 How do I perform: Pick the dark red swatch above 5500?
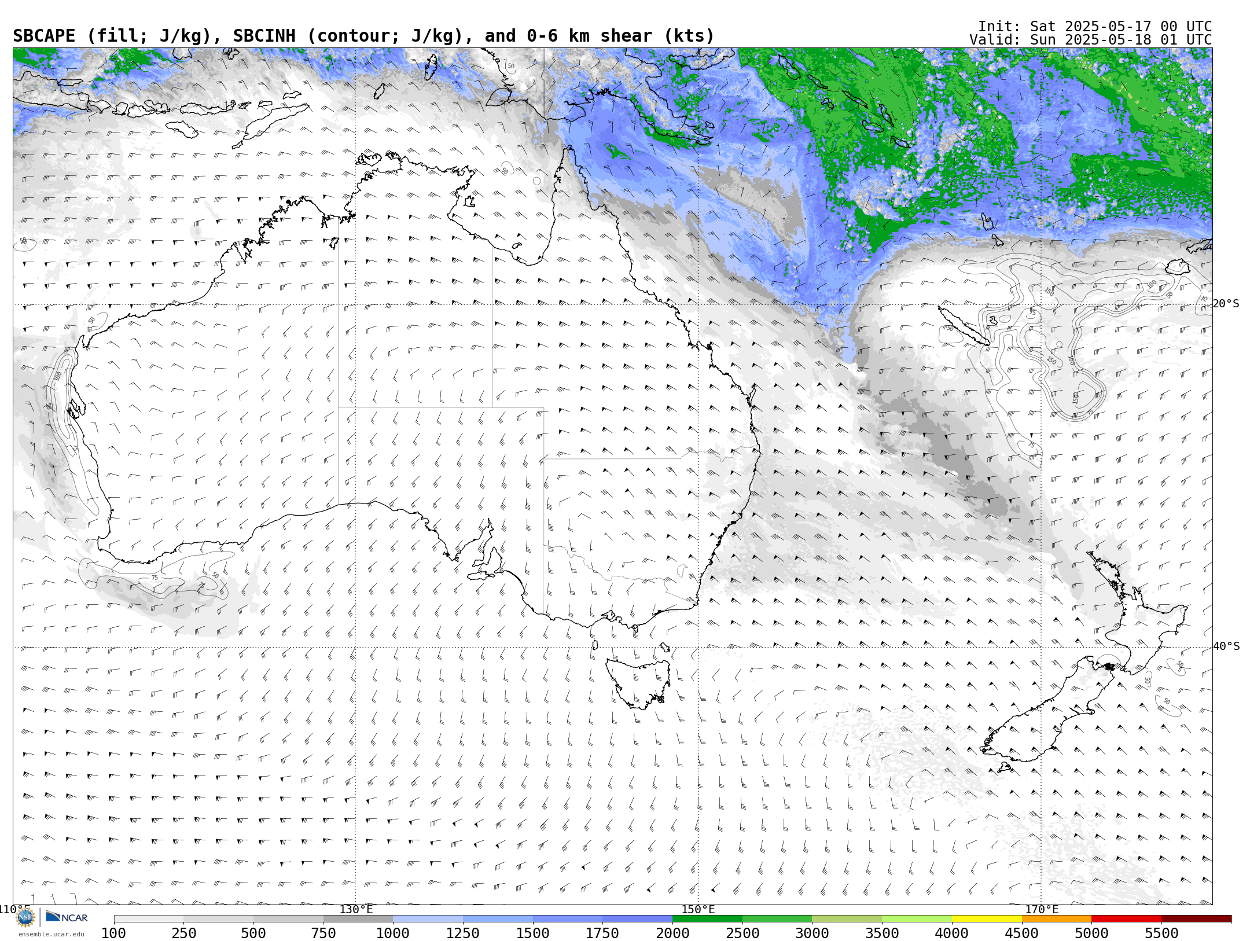(1196, 919)
